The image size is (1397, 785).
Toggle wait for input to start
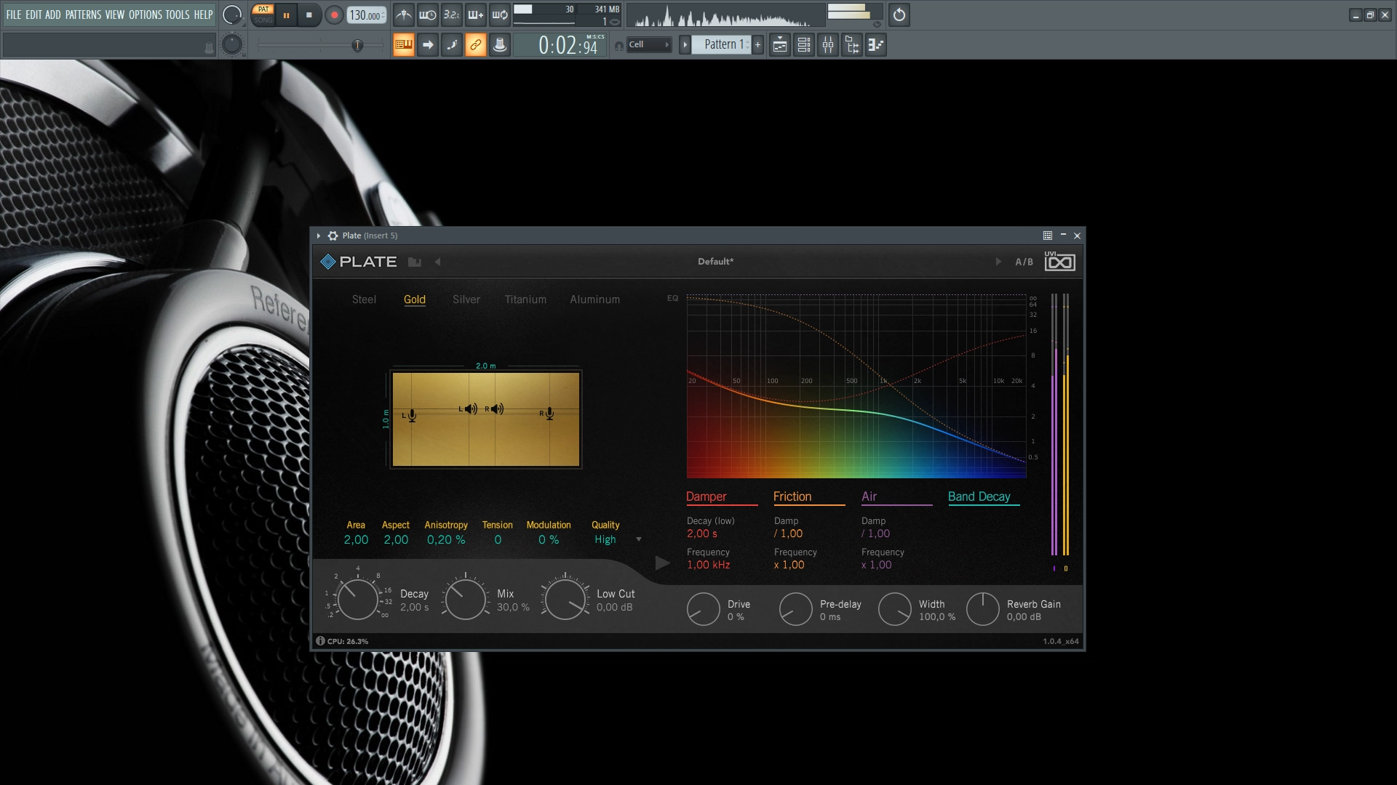pos(428,15)
